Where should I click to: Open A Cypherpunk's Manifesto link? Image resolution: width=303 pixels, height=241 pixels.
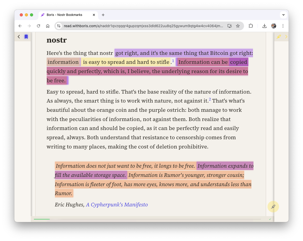pos(117,205)
